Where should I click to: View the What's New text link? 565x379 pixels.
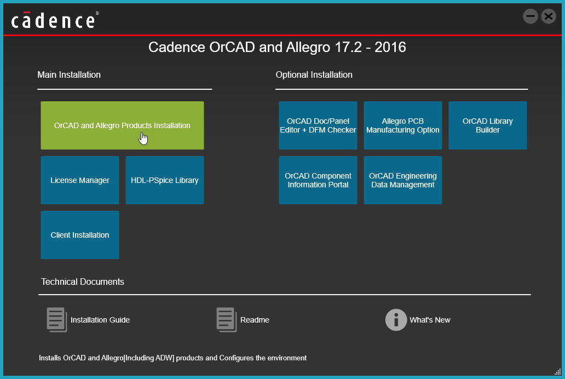(x=430, y=320)
